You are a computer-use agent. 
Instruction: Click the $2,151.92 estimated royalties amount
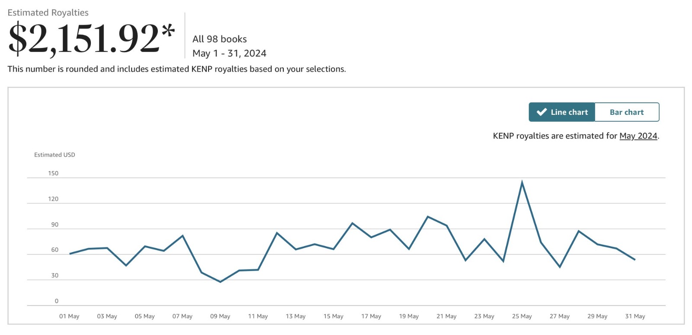coord(84,39)
